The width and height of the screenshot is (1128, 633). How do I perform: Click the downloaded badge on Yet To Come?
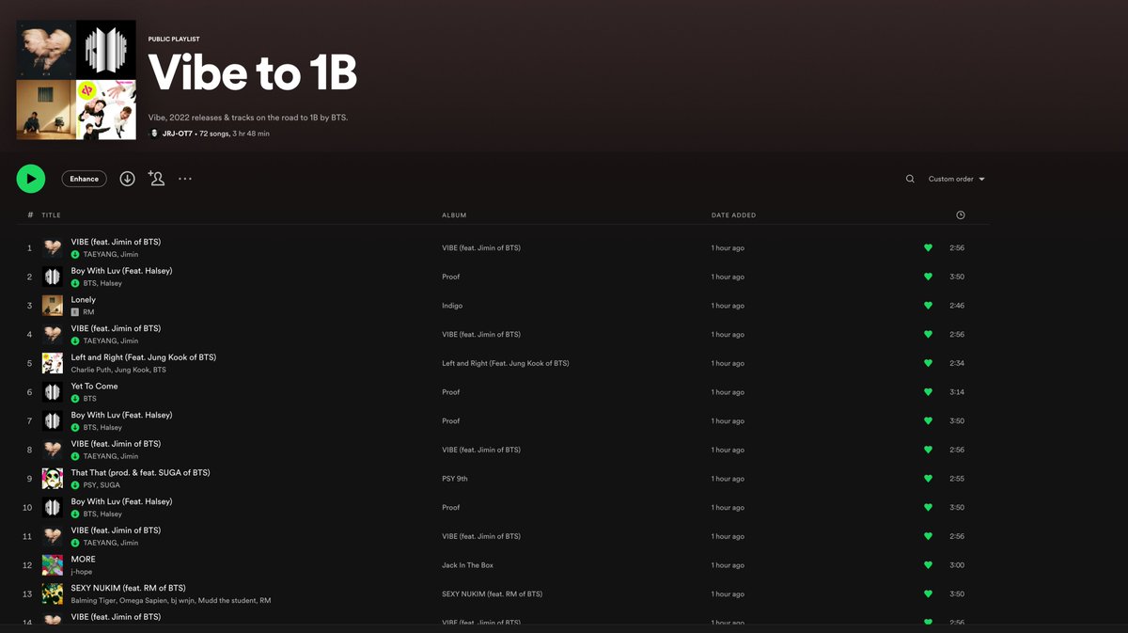click(x=75, y=399)
